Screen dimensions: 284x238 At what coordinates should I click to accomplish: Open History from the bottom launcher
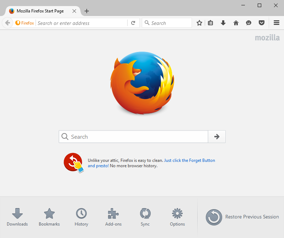(81, 217)
